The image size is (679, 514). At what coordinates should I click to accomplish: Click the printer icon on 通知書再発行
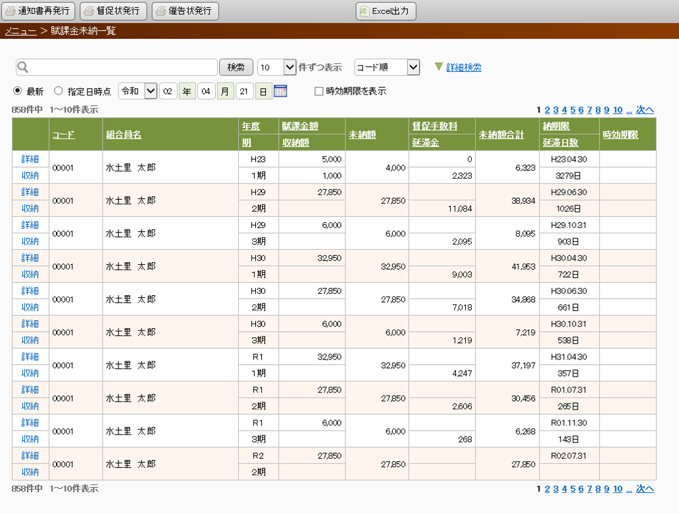click(11, 11)
